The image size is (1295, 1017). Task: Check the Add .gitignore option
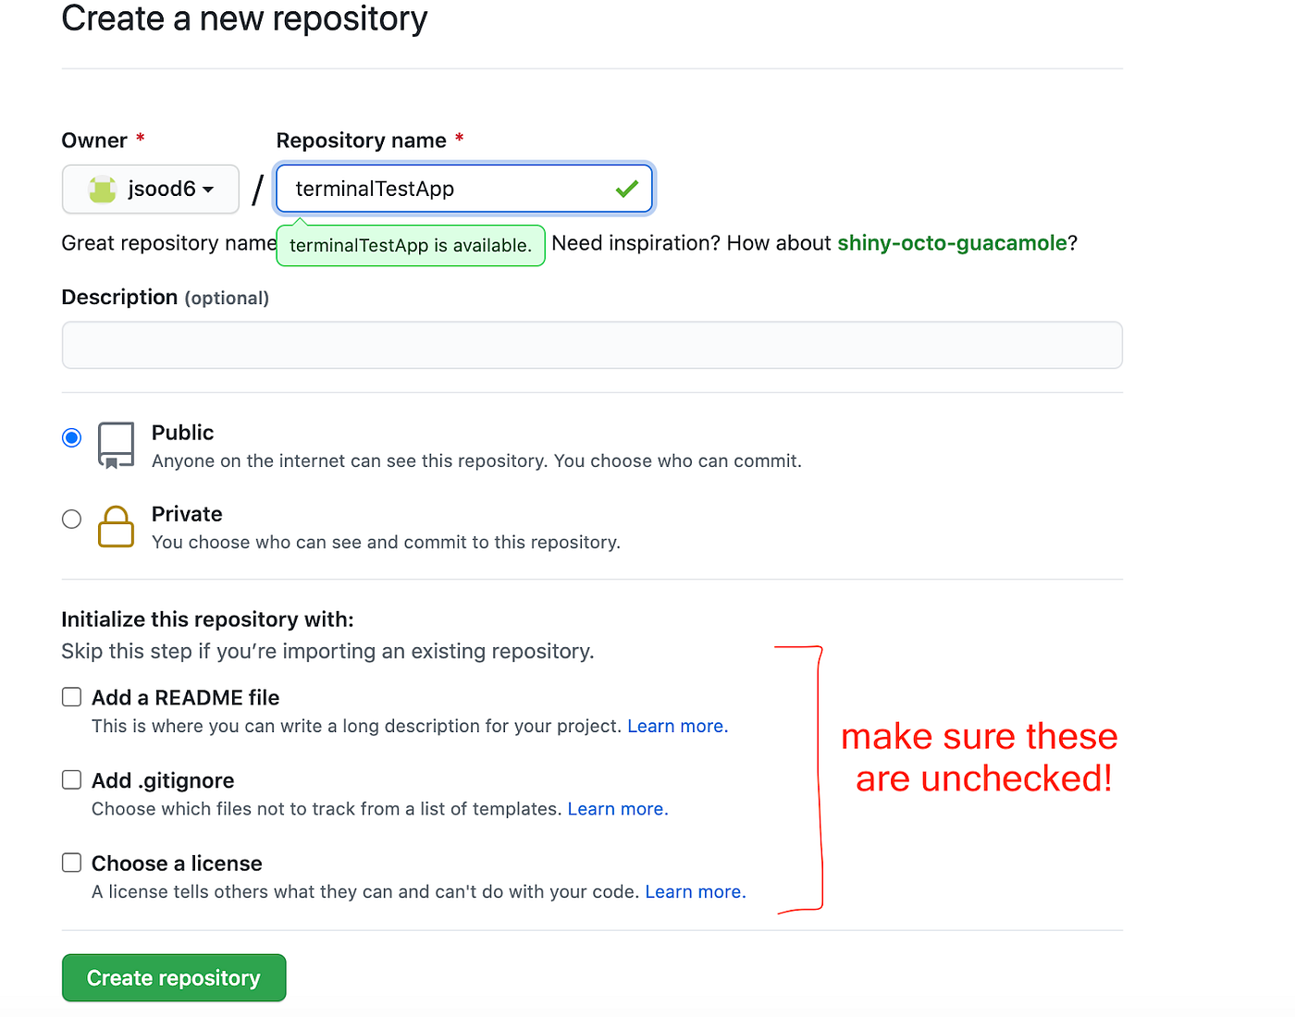[71, 779]
